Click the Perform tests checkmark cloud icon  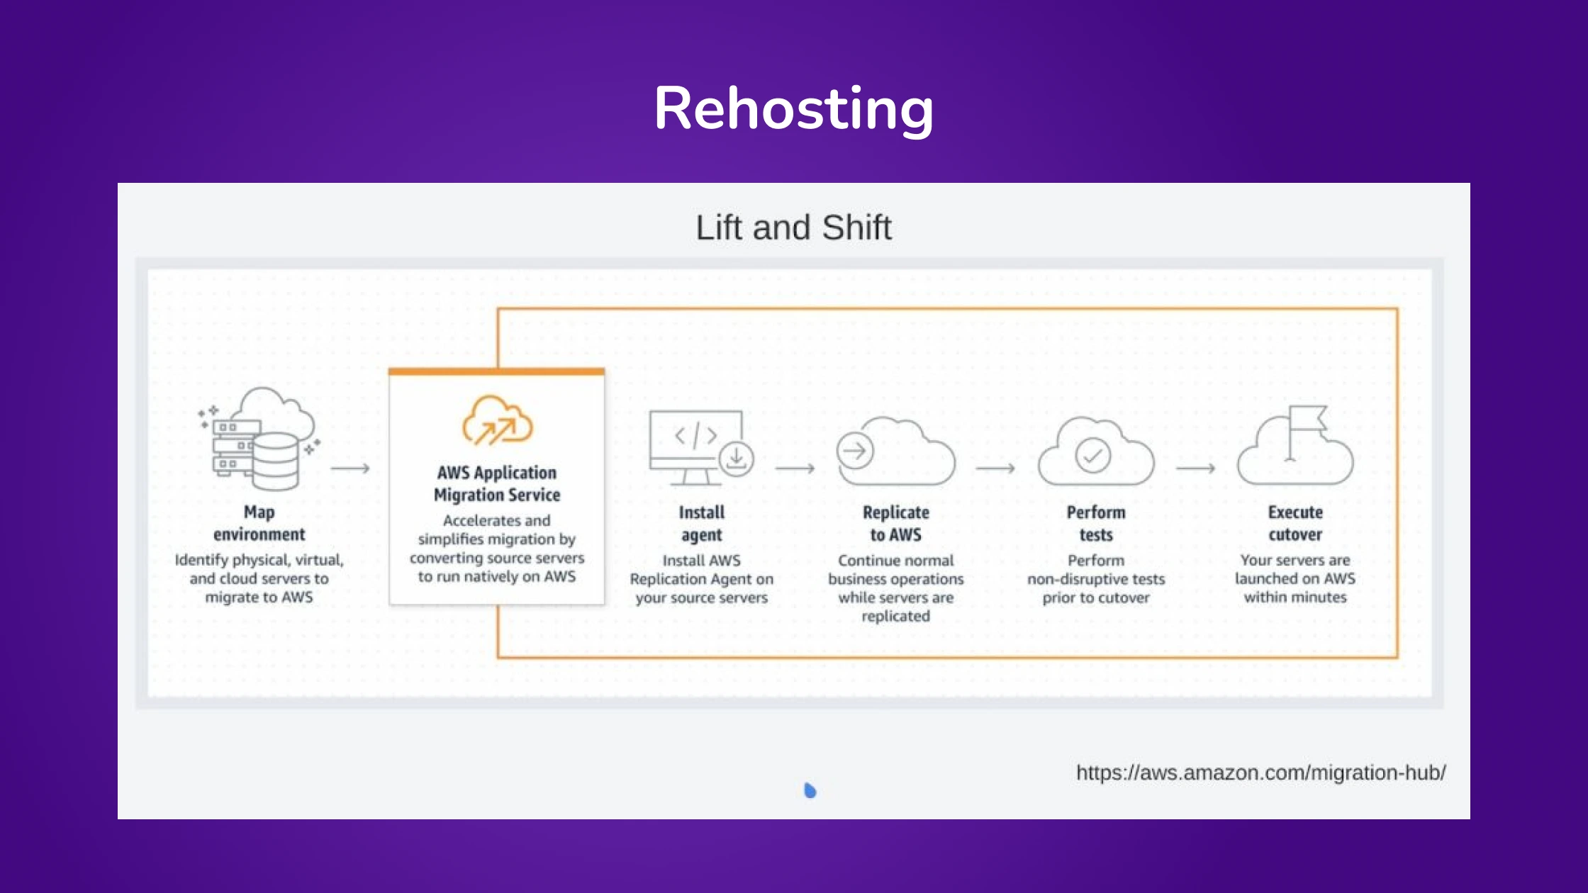coord(1096,451)
